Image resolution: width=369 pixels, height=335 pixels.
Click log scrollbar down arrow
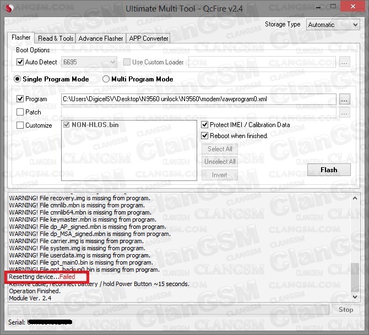click(355, 297)
